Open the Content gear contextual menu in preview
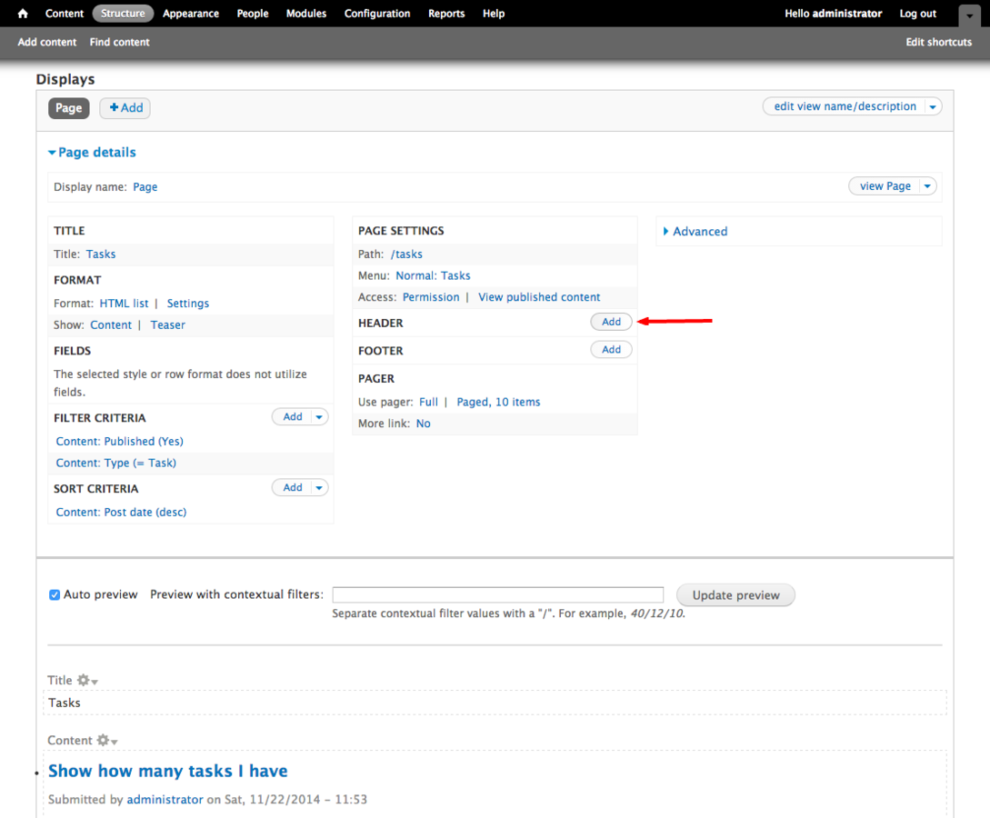This screenshot has height=818, width=990. click(106, 741)
